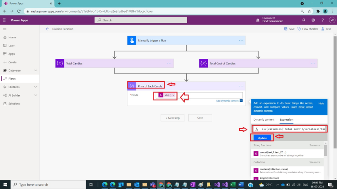Launch Word from the taskbar
Screen dimensions: 337x189
pos(241,185)
